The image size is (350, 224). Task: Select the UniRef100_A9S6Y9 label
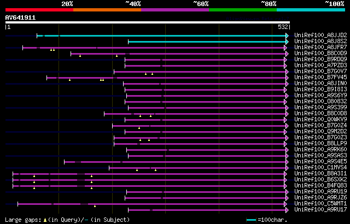[320, 95]
